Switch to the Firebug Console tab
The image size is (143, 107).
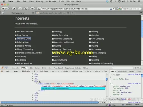pyautogui.click(x=15, y=68)
